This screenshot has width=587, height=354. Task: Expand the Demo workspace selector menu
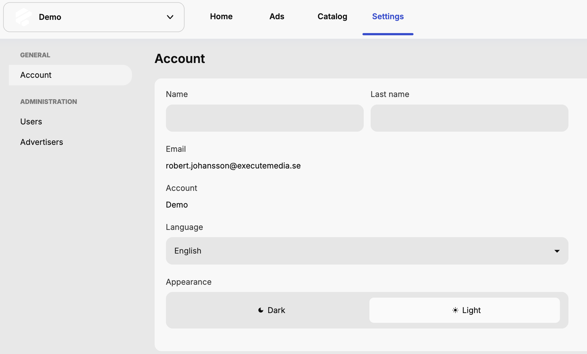(x=93, y=17)
